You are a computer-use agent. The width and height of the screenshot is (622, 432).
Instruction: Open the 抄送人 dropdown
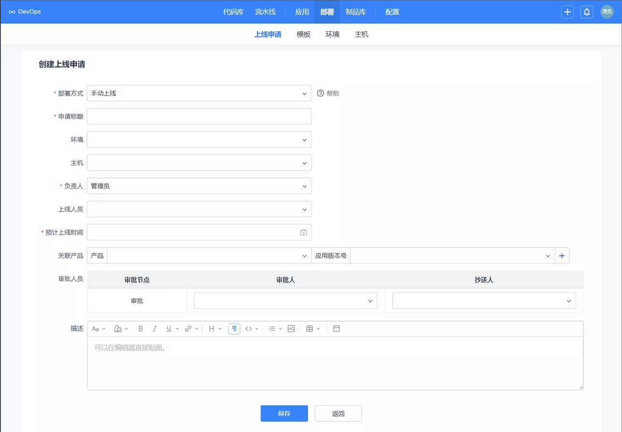(484, 301)
